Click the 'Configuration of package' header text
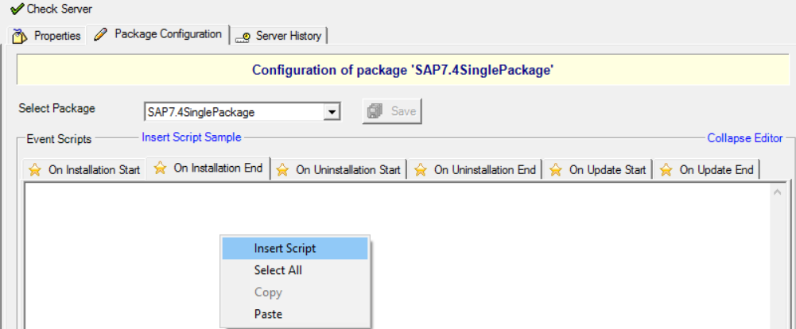796x329 pixels. tap(402, 70)
